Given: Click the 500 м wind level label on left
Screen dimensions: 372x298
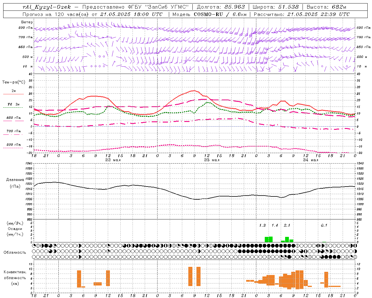Looking at the screenshot, I should (x=28, y=57).
